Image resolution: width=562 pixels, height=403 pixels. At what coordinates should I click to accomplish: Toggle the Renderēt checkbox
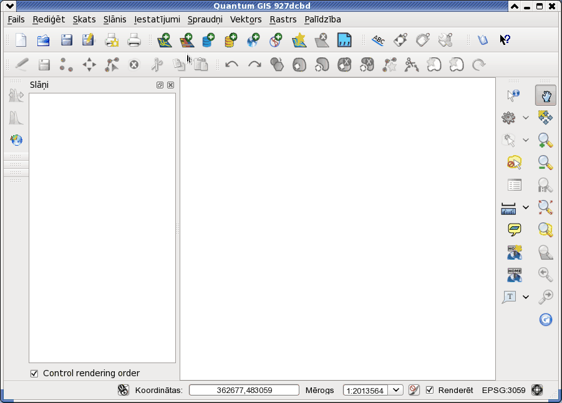(x=429, y=390)
